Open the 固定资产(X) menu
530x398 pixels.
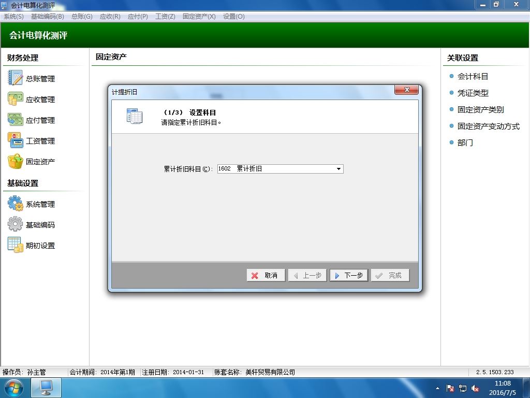pyautogui.click(x=199, y=16)
